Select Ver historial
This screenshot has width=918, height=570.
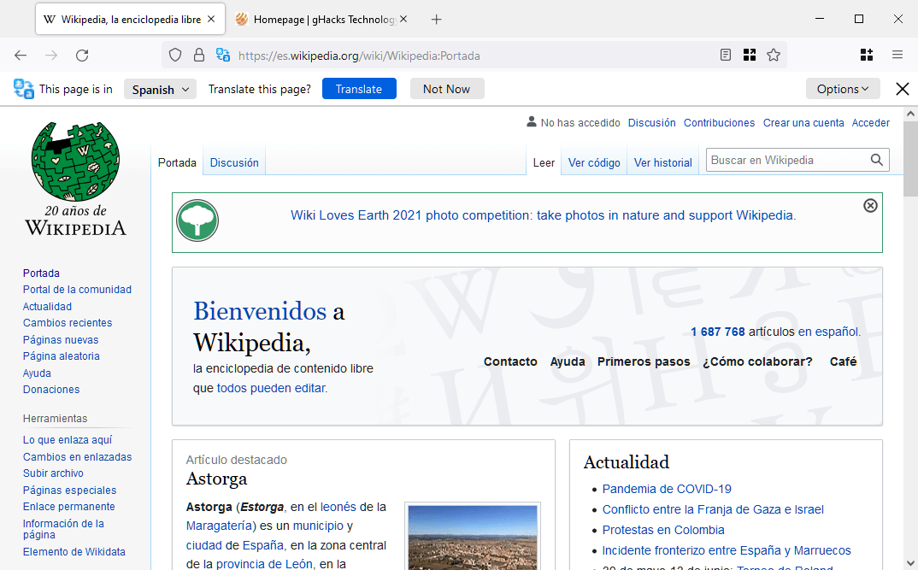tap(663, 162)
